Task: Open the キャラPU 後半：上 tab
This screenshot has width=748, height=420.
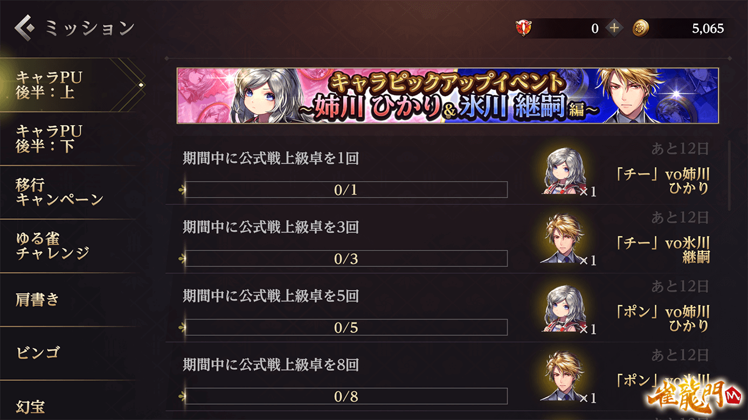Action: (71, 85)
